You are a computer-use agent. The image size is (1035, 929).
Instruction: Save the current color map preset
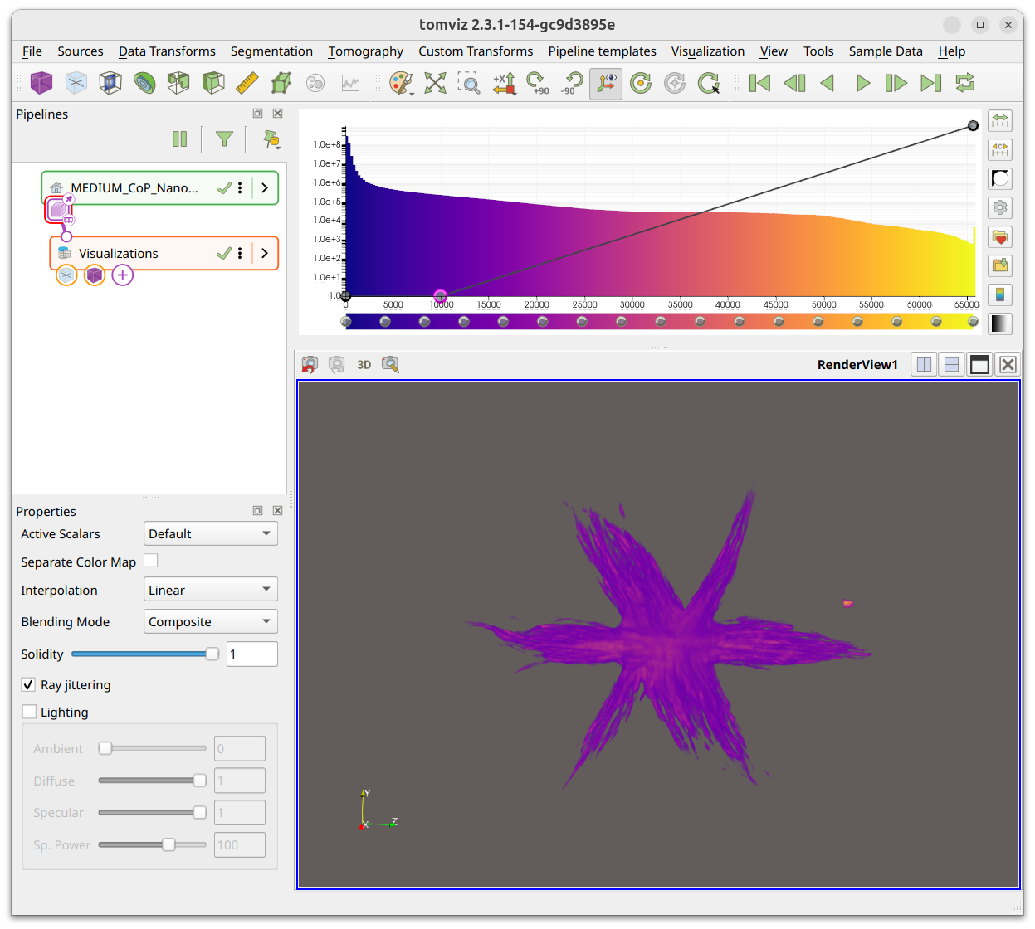tap(1000, 265)
